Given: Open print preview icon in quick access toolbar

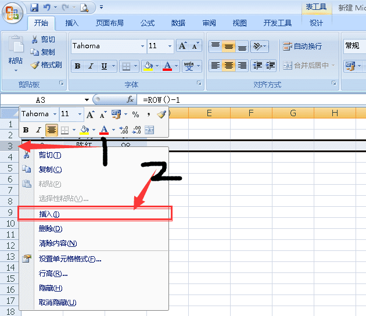Looking at the screenshot, I should (84, 8).
